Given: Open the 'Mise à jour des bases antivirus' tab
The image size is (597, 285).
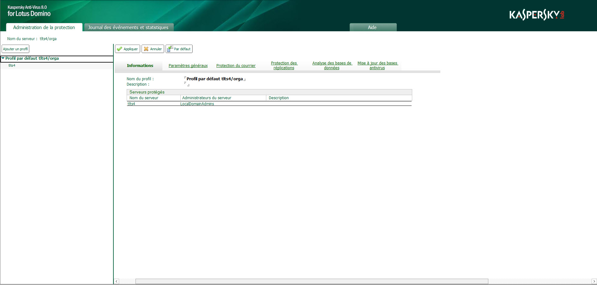Looking at the screenshot, I should [377, 65].
